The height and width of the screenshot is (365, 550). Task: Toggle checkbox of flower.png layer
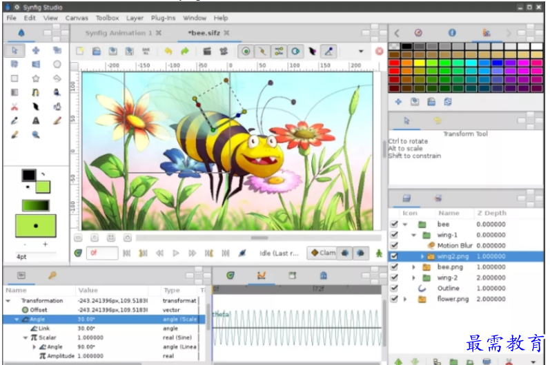coord(394,299)
